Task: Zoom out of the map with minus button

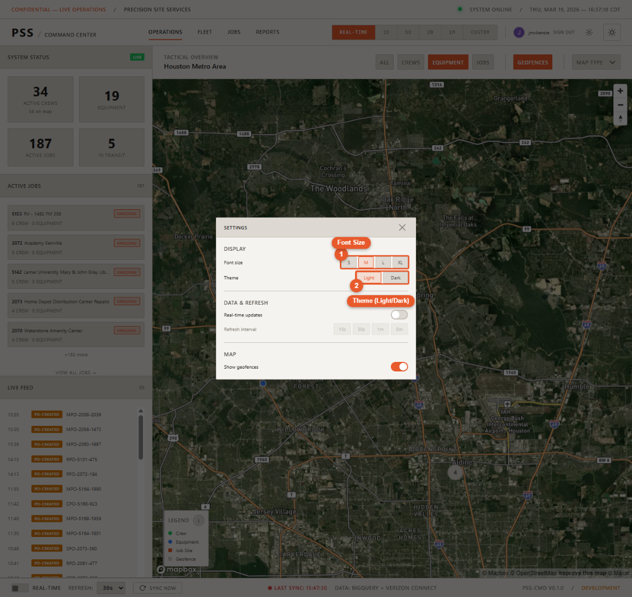Action: [x=620, y=105]
